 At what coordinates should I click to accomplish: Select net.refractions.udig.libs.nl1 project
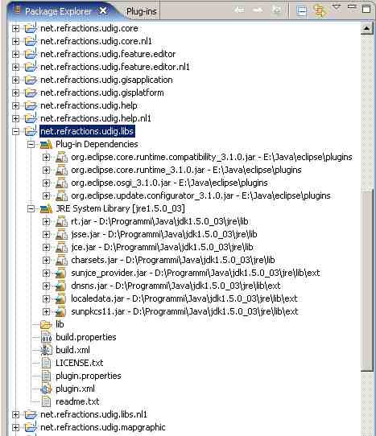[x=93, y=414]
